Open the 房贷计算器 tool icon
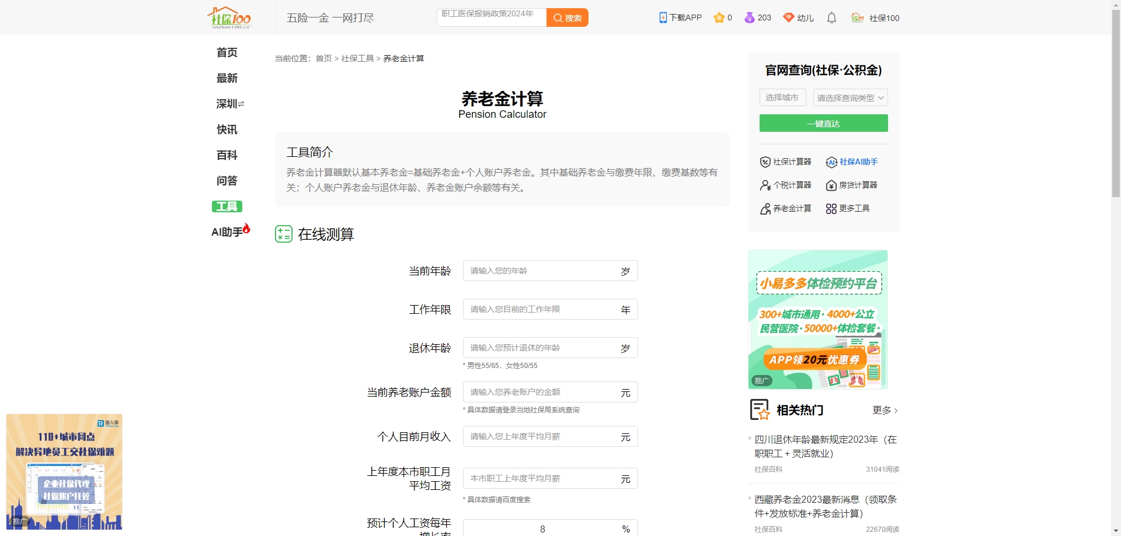 point(831,185)
